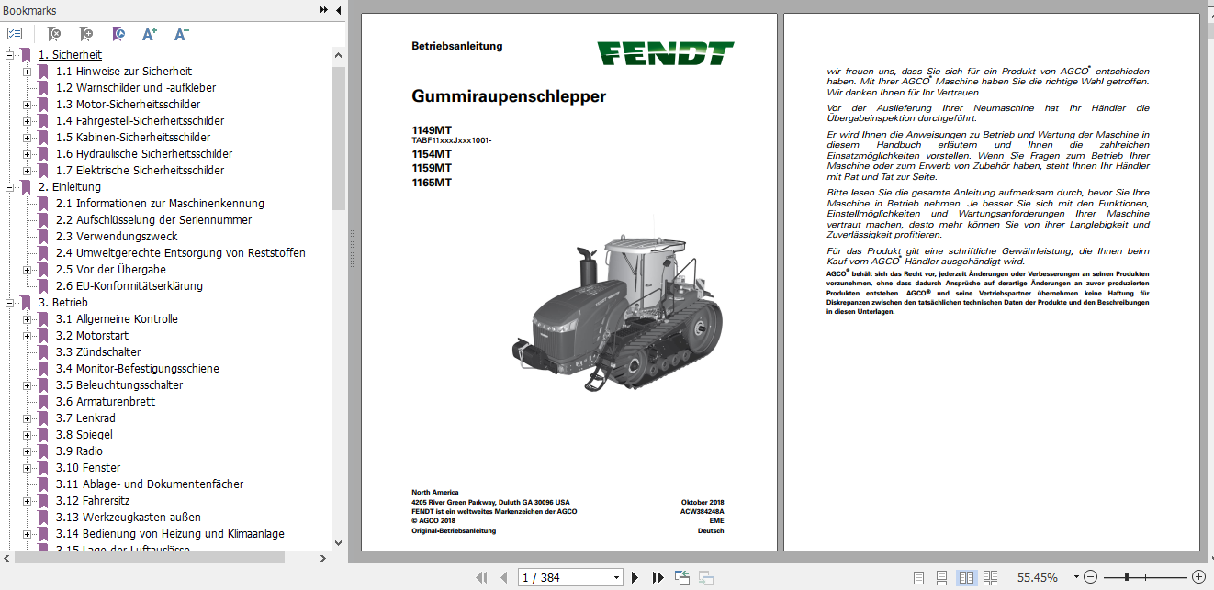Viewport: 1214px width, 590px height.
Task: Open bookmark 1.2 Warnschilder und -aufkleber
Action: (x=135, y=87)
